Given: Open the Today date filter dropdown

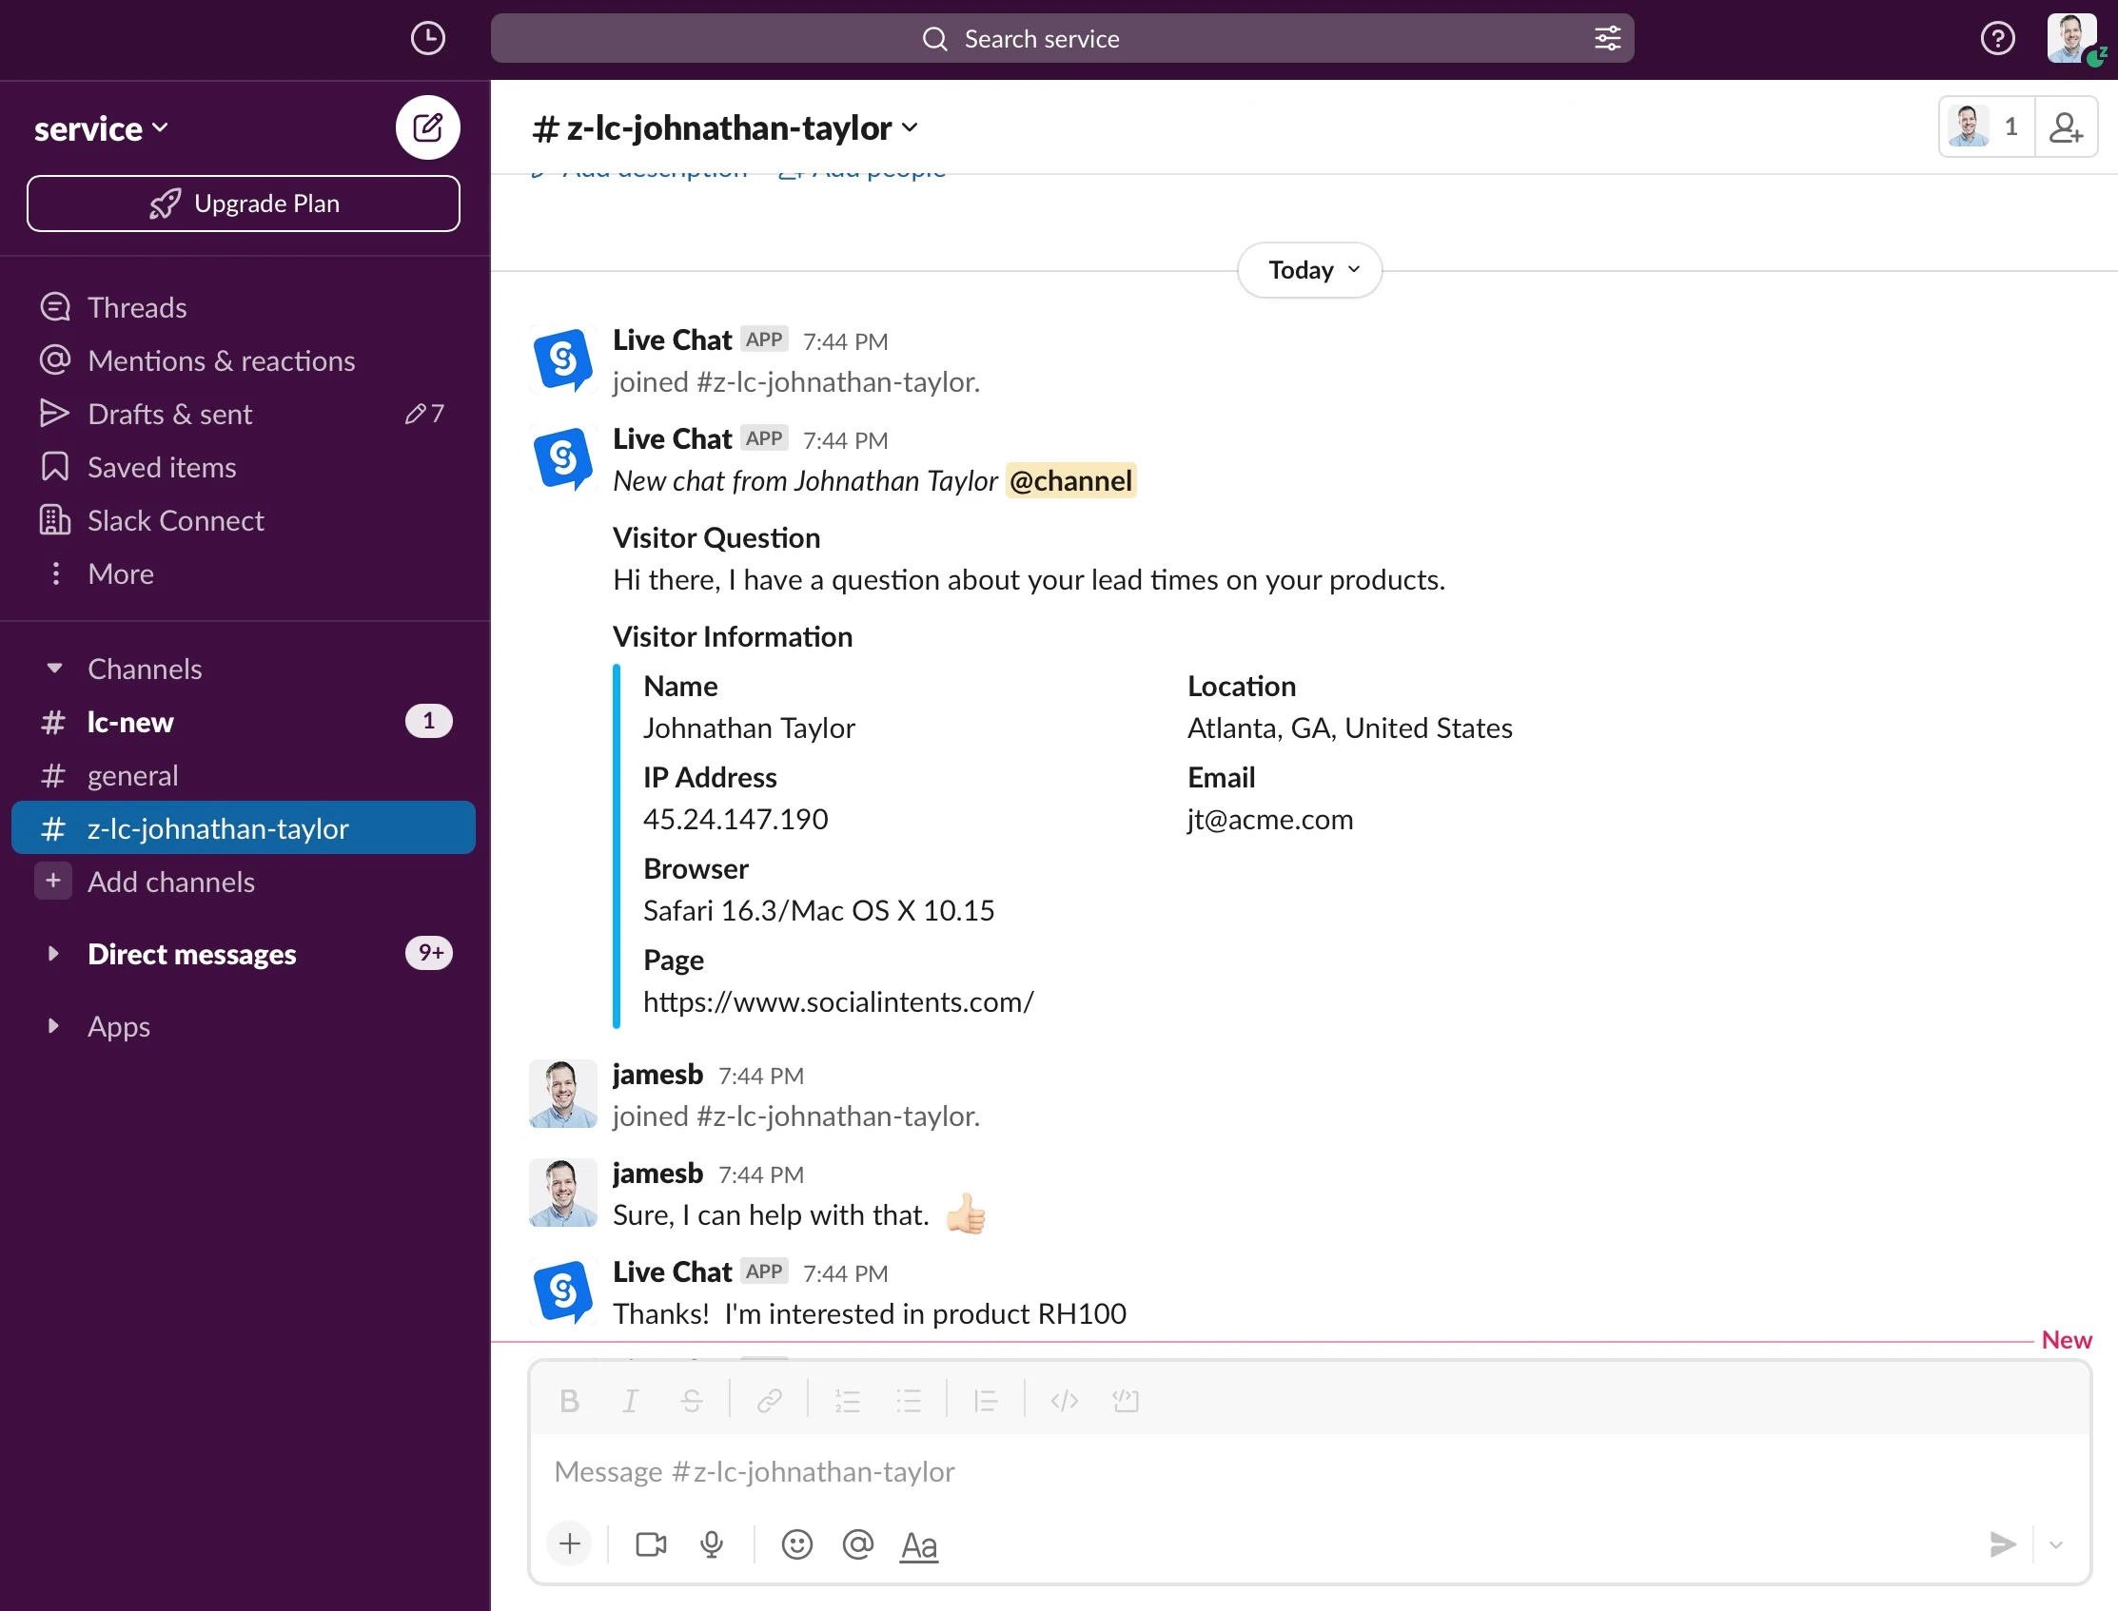Looking at the screenshot, I should click(1314, 269).
